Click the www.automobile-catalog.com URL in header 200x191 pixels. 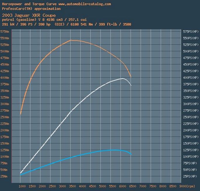point(85,4)
